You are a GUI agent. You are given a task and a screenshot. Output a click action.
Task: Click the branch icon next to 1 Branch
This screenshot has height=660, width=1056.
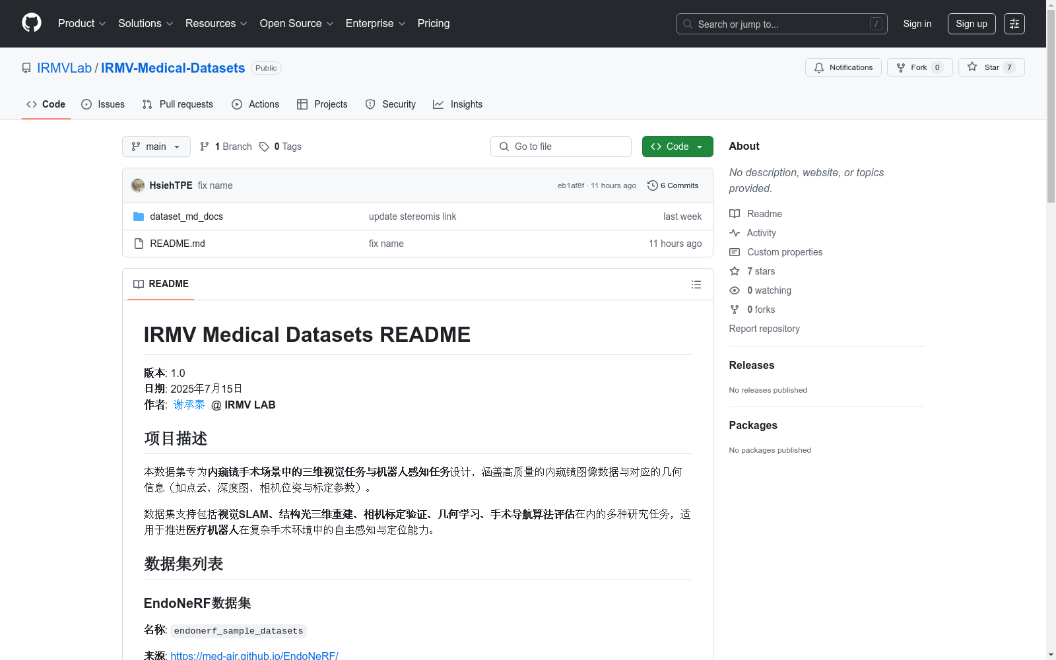205,147
